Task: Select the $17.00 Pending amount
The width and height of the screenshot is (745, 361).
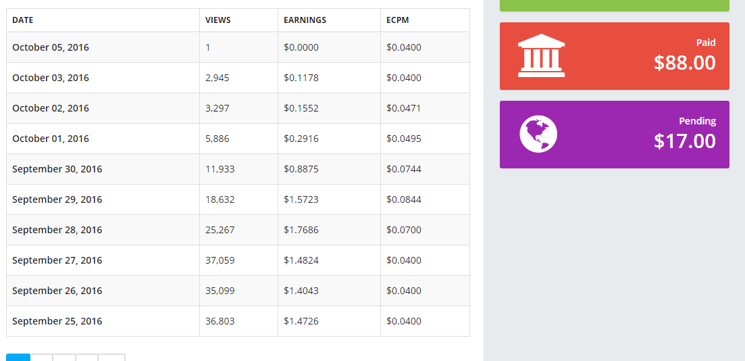Action: pos(684,141)
